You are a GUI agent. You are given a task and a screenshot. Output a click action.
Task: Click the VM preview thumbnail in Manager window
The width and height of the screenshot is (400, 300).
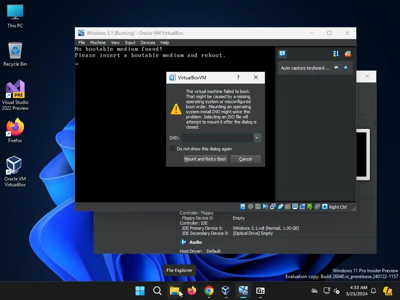pos(363,155)
